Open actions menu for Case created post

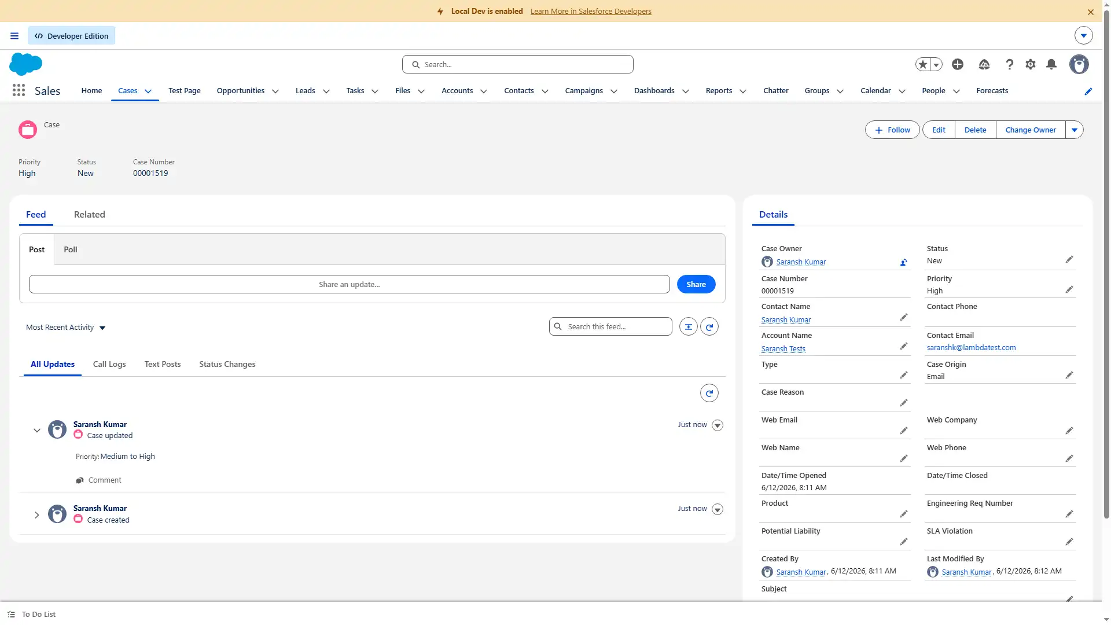pyautogui.click(x=718, y=509)
